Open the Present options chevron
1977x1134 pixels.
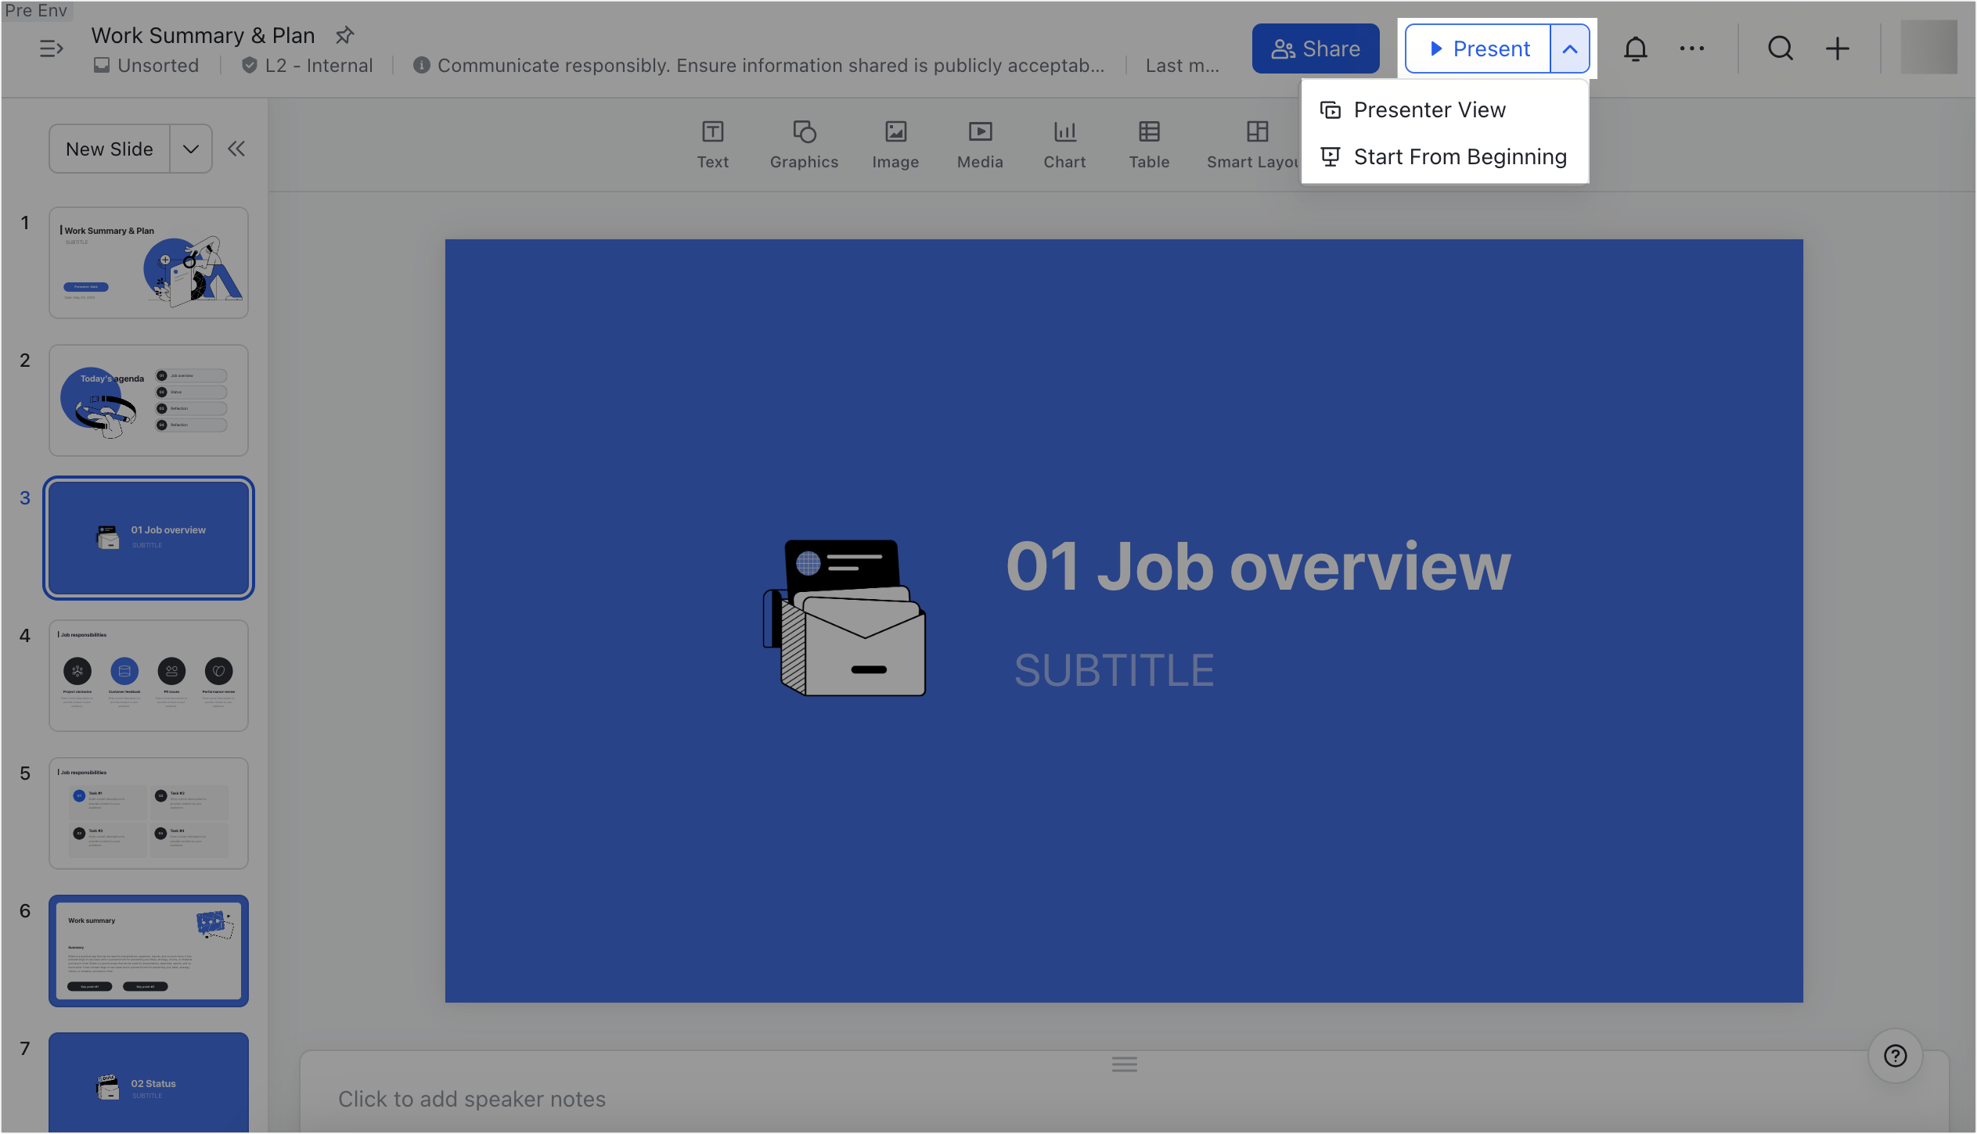pyautogui.click(x=1571, y=48)
